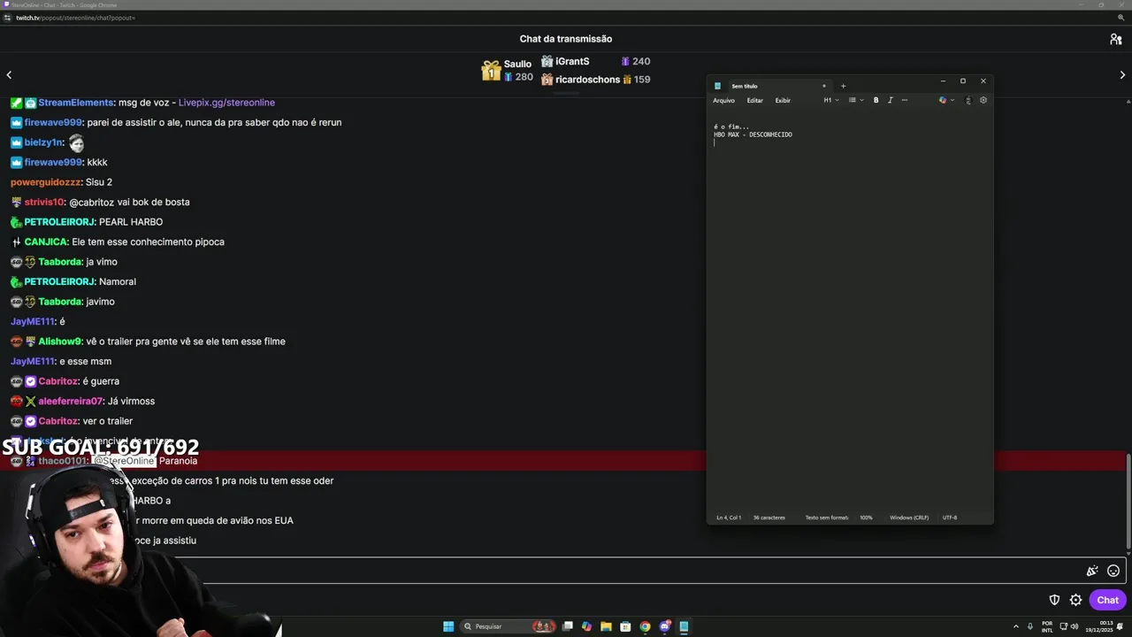Click username Alishow9 in chat
The width and height of the screenshot is (1132, 637).
tap(59, 342)
